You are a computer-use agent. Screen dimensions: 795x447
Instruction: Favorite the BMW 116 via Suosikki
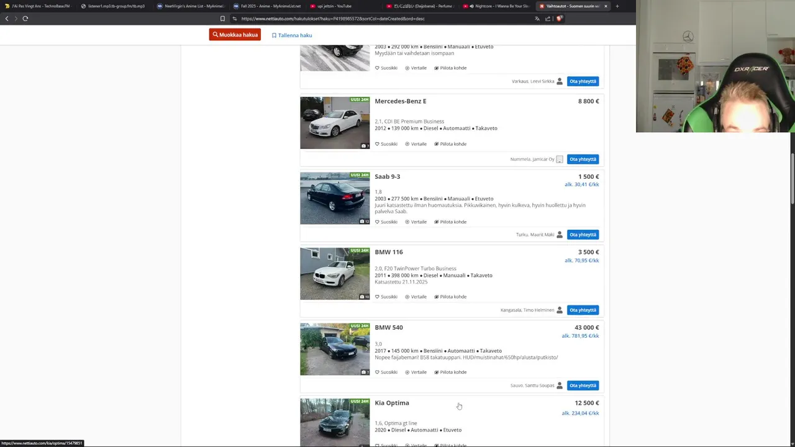click(x=386, y=297)
